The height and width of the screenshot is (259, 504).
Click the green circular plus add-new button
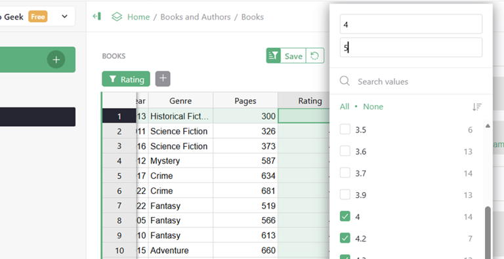56,60
